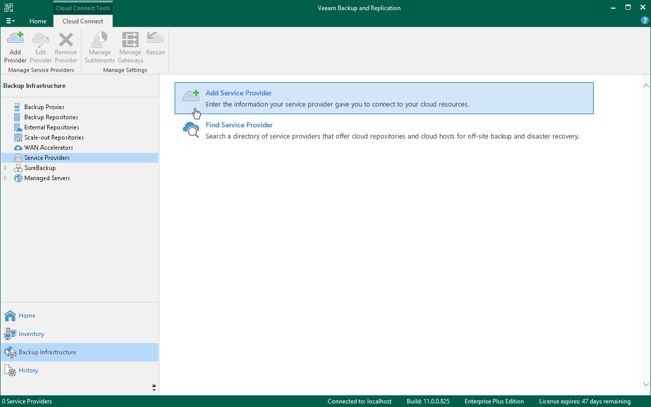Click the Find Service Provider description text
This screenshot has width=651, height=407.
[393, 136]
